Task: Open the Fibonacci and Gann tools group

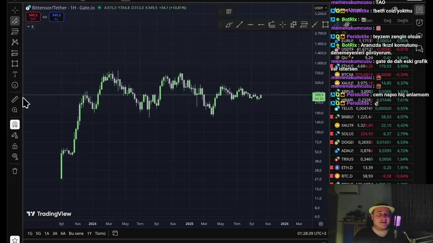Action: click(15, 31)
